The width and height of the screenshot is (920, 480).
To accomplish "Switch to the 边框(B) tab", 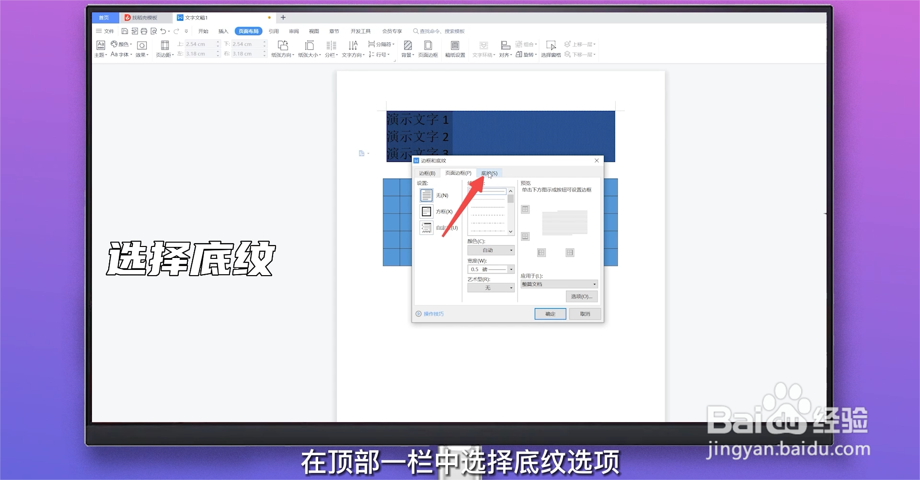I will (427, 173).
